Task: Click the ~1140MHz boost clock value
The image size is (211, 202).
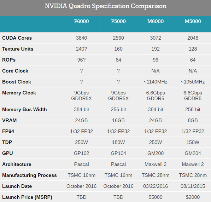Action: [x=156, y=82]
